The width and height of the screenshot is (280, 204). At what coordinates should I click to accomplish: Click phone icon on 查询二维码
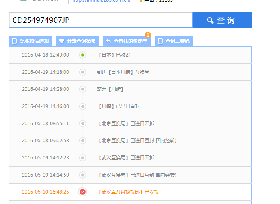point(160,41)
